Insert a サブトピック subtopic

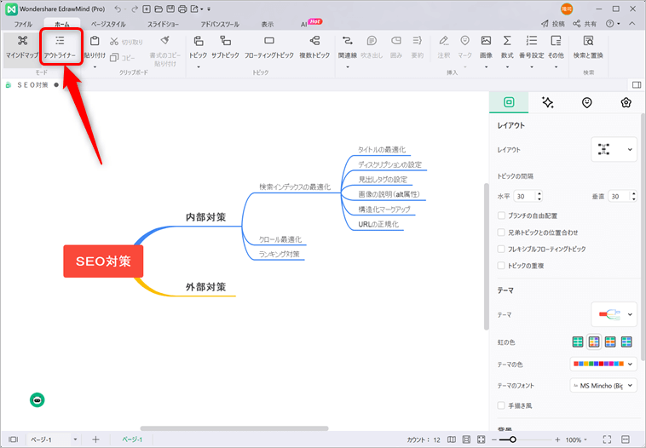click(226, 46)
